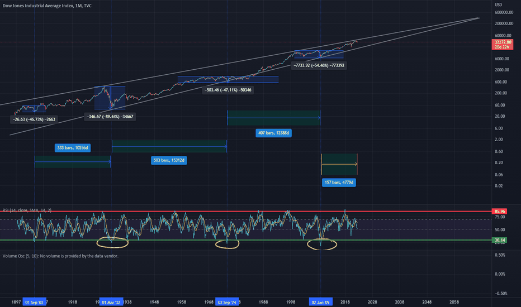Select the 02 Sep '74 date marker
The width and height of the screenshot is (521, 307).
click(227, 302)
